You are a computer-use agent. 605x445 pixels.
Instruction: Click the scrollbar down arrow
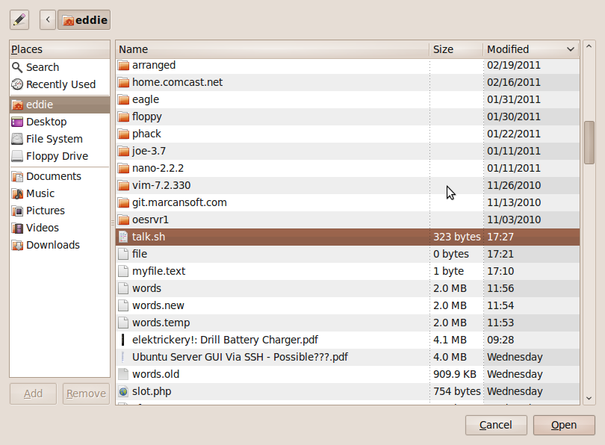point(589,399)
